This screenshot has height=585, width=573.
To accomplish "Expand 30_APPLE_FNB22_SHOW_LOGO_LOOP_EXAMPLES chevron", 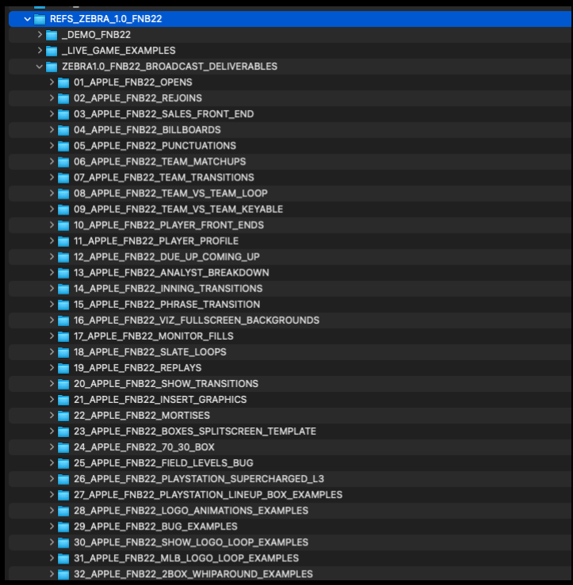I will (x=52, y=542).
